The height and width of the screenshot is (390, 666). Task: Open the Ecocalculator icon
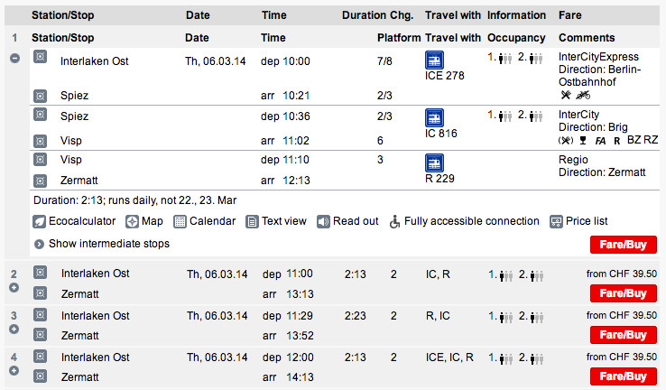click(x=40, y=221)
